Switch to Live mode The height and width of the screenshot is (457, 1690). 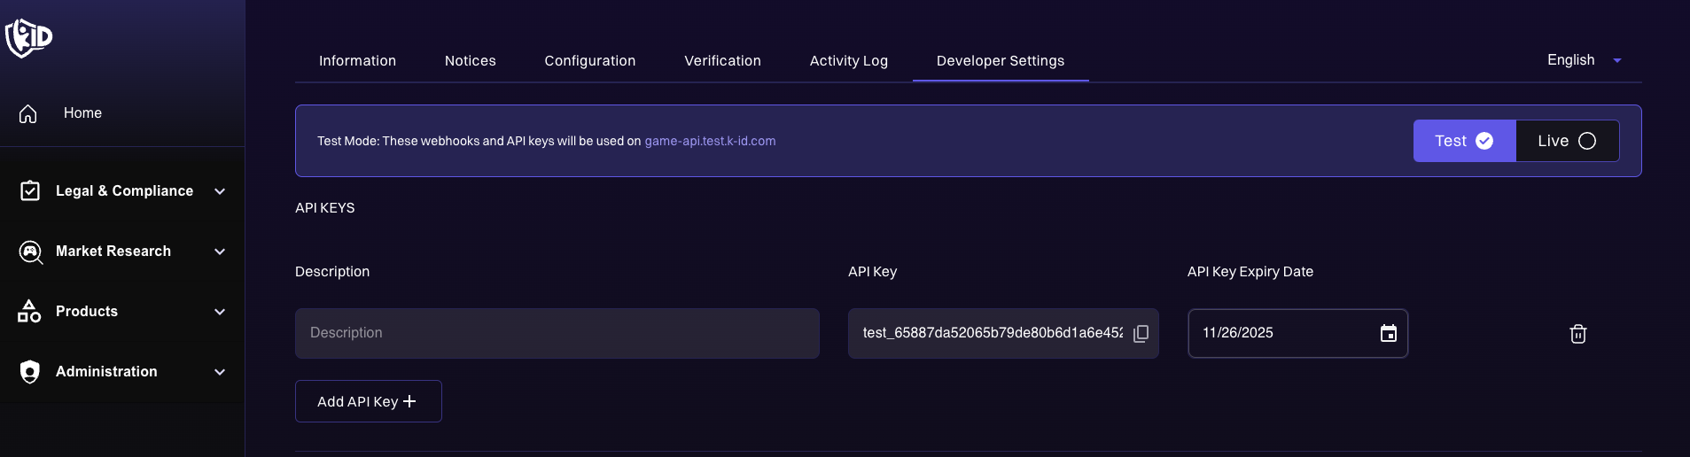pos(1567,141)
